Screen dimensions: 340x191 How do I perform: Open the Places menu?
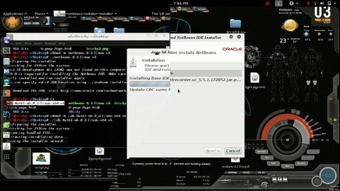[41, 14]
